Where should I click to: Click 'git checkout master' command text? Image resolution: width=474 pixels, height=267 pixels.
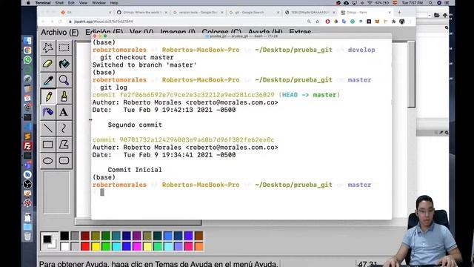click(x=137, y=58)
